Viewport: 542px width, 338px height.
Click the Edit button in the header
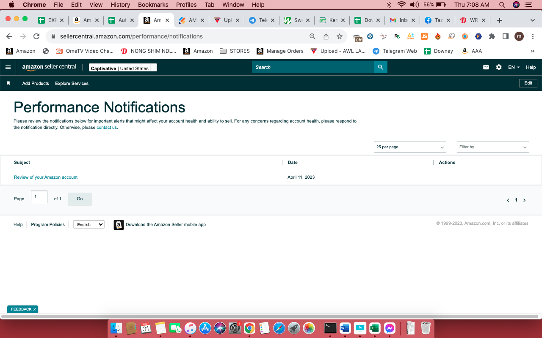tap(528, 83)
